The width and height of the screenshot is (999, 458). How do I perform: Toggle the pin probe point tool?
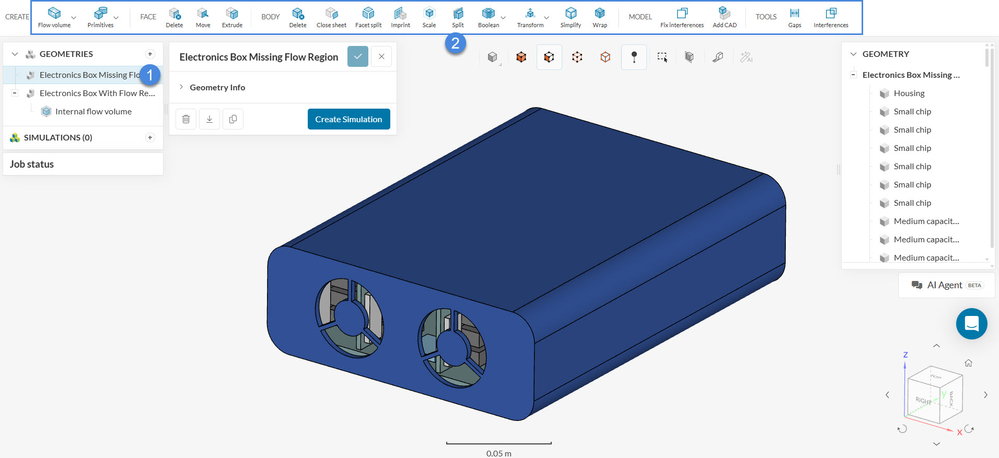click(634, 57)
